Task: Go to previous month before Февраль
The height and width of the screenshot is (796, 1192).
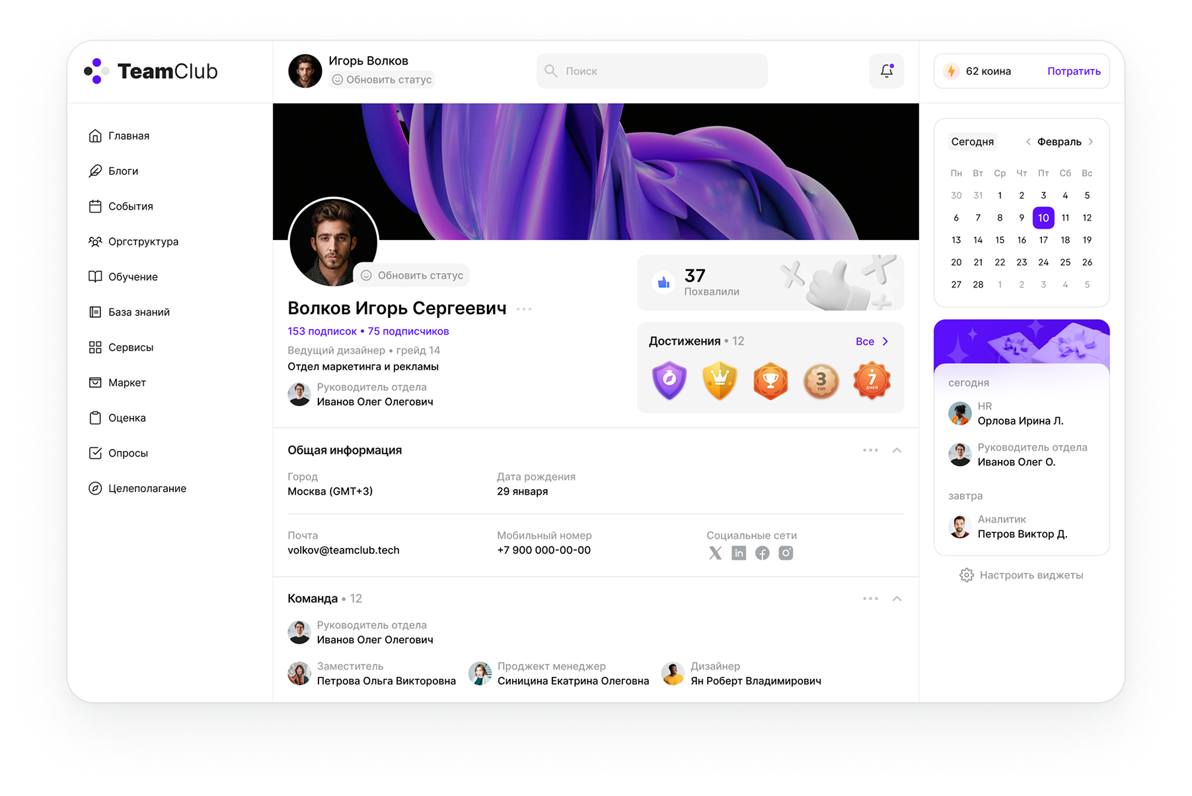Action: point(1028,141)
